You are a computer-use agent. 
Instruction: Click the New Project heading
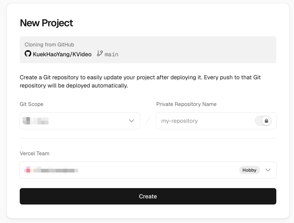coord(47,23)
